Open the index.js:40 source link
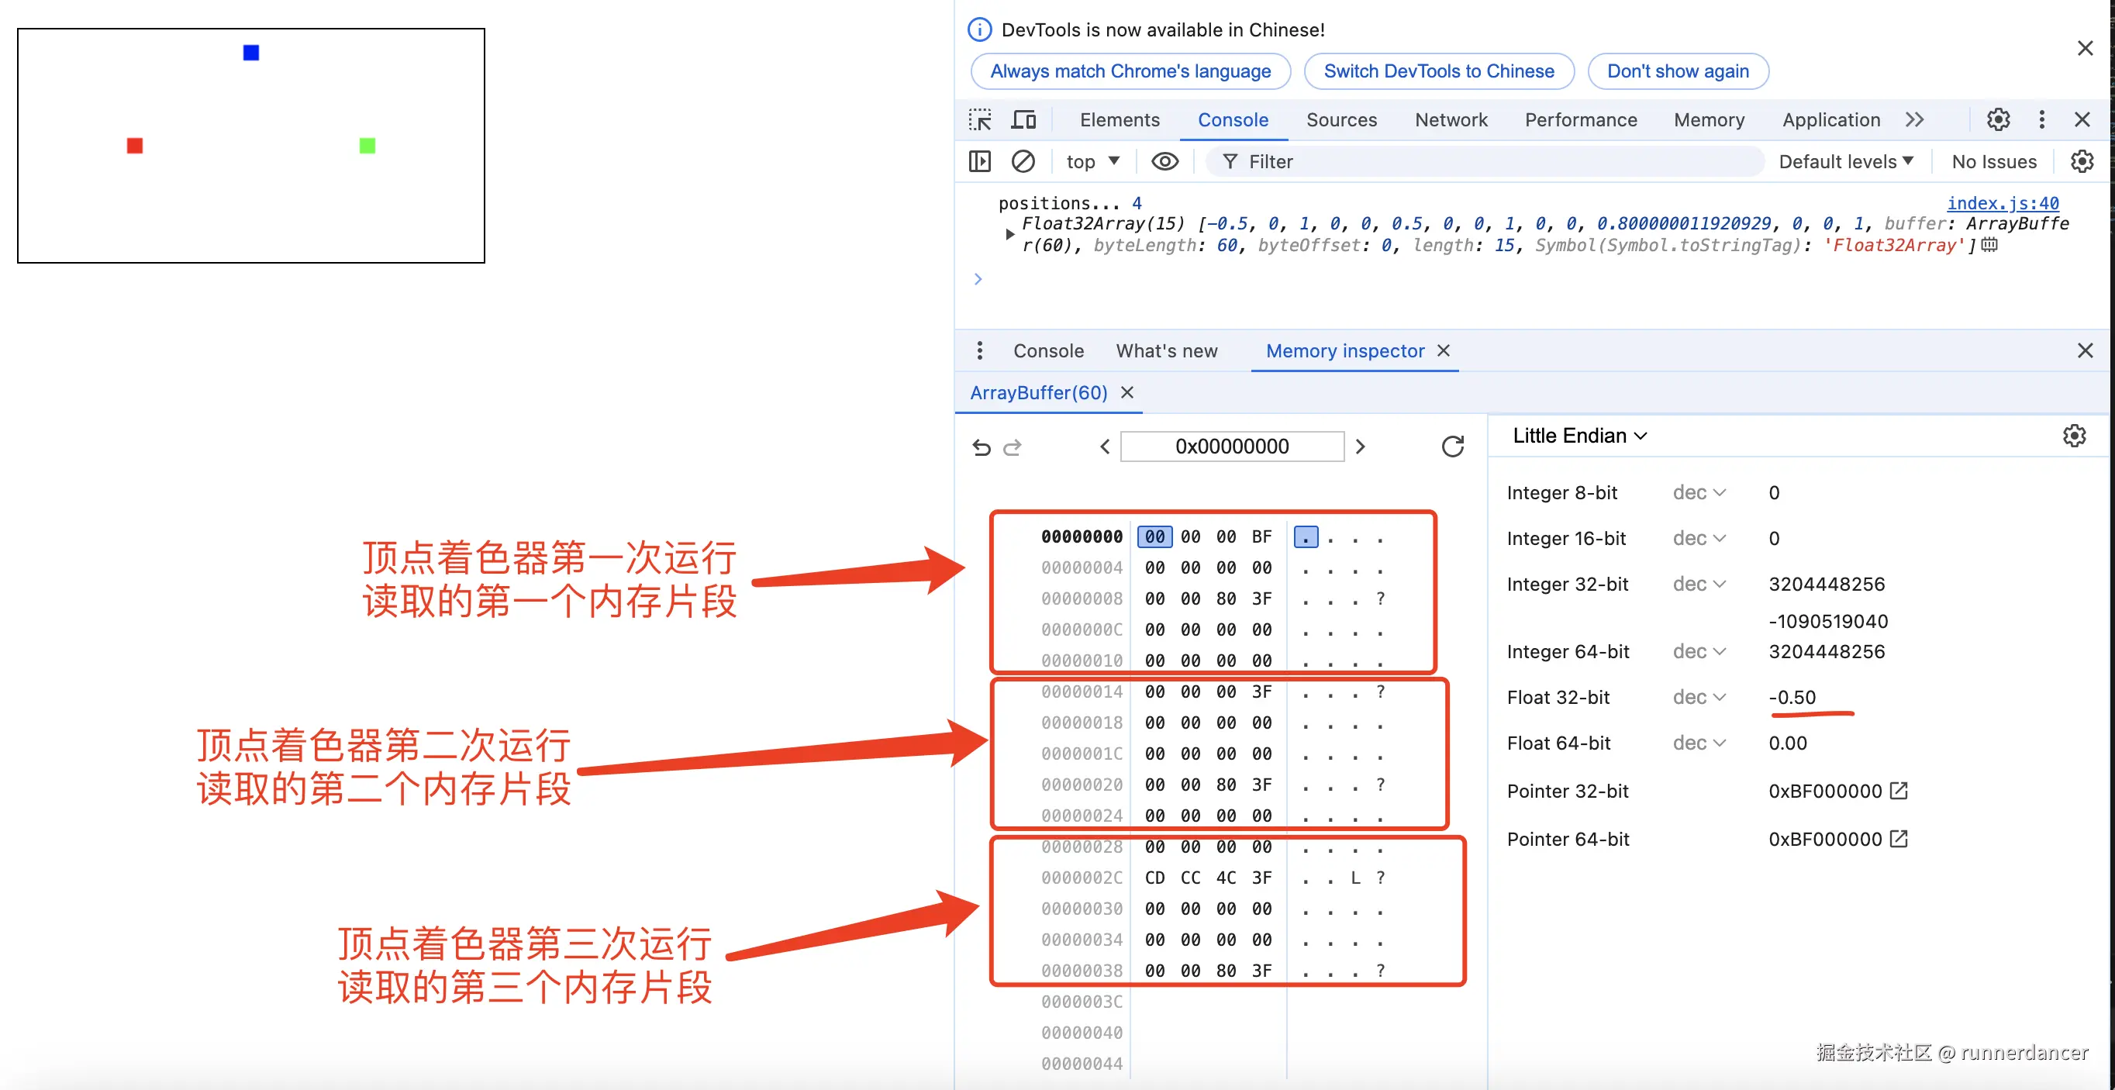Viewport: 2115px width, 1090px height. (2002, 203)
